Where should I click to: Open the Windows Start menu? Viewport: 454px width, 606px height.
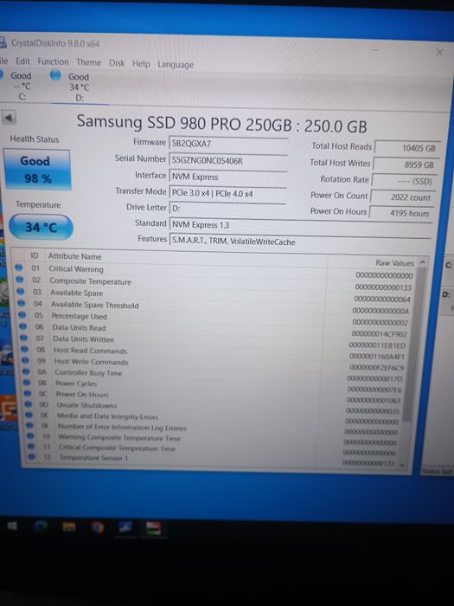tap(12, 525)
